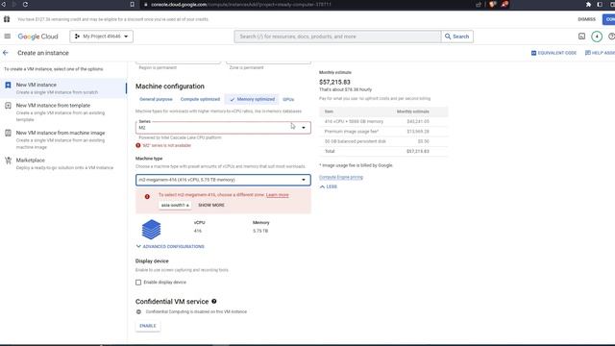
Task: Open the browser extensions puzzle icon
Action: [588, 4]
